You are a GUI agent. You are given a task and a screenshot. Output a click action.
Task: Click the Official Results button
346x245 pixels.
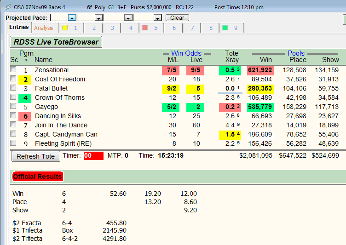[x=38, y=177]
